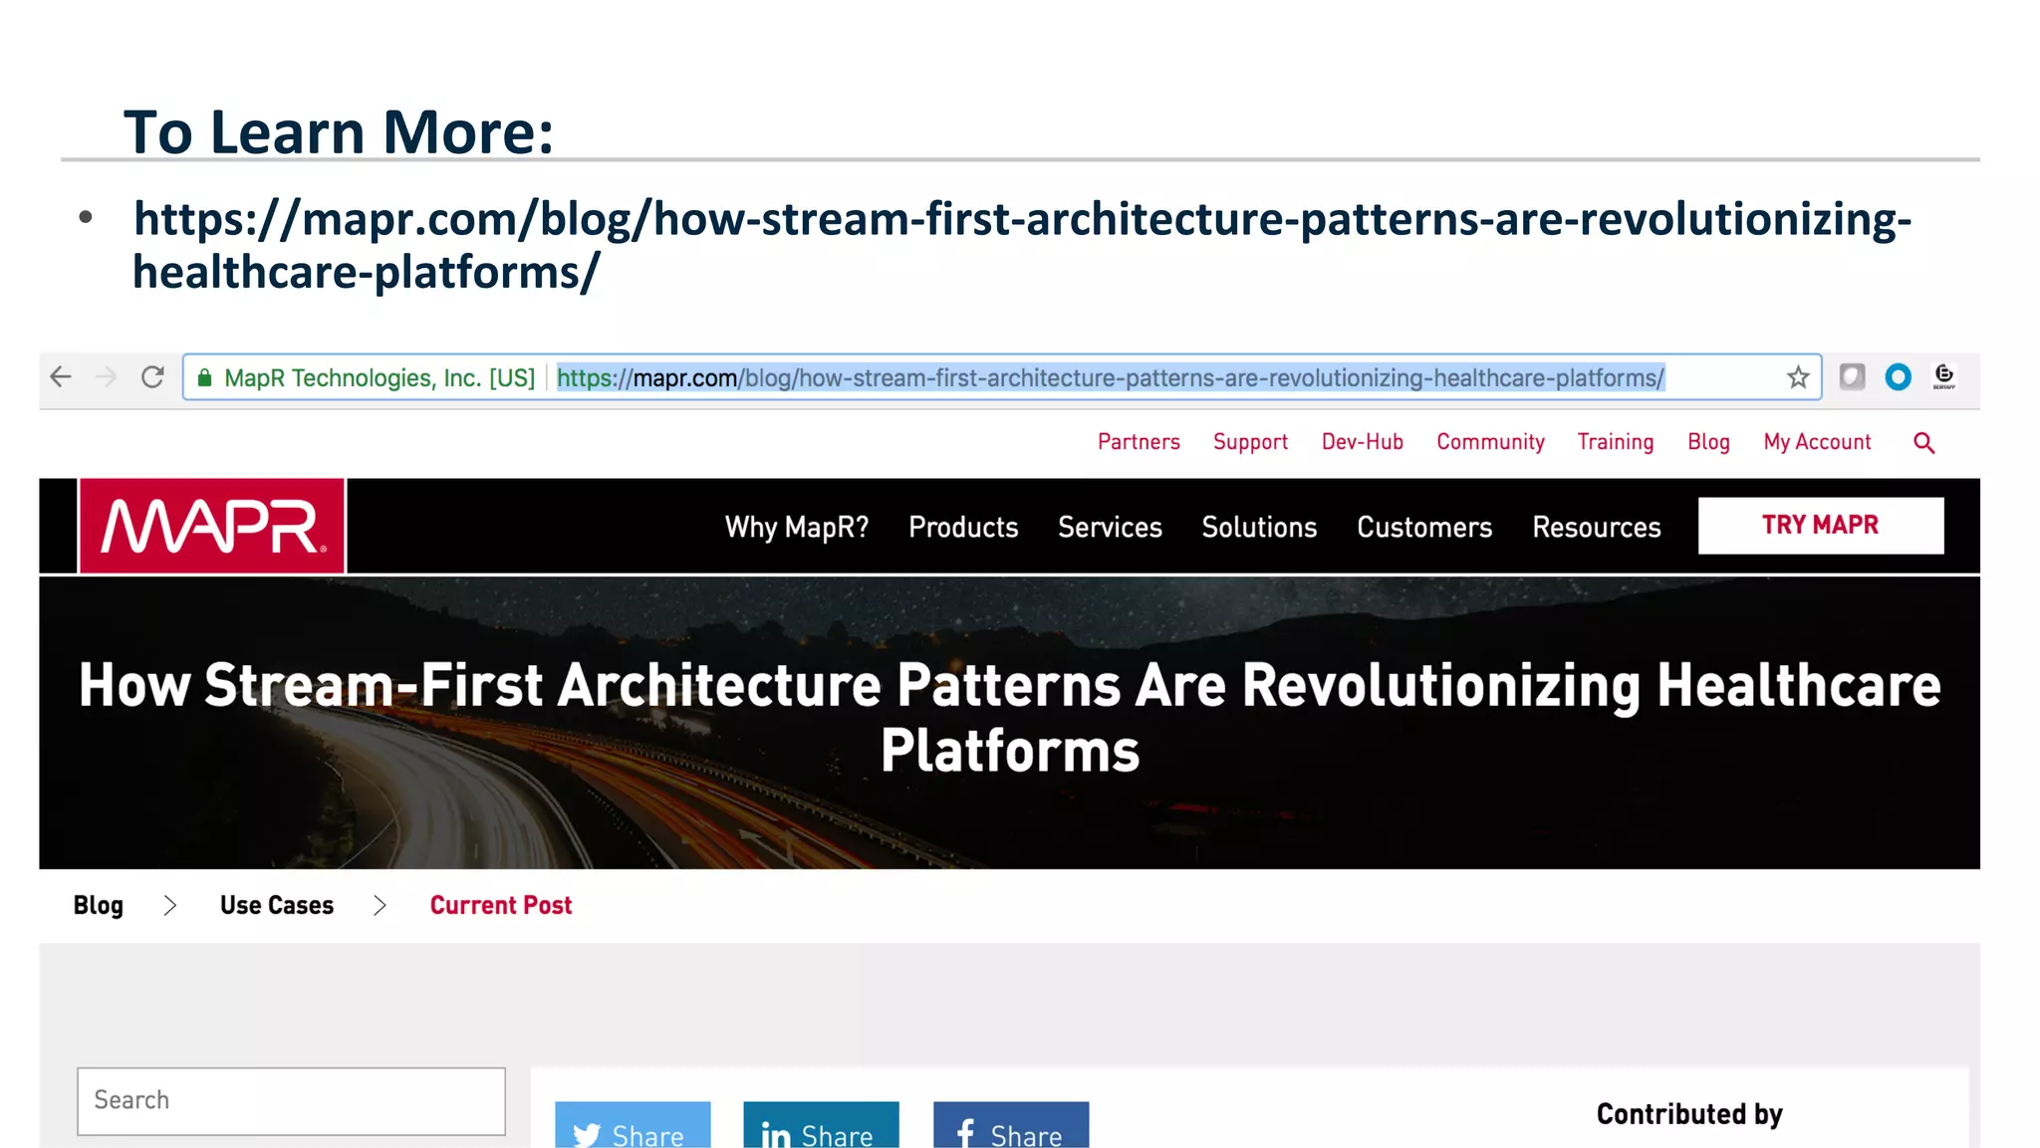Share the post on Facebook
The width and height of the screenshot is (2040, 1148).
point(1010,1125)
